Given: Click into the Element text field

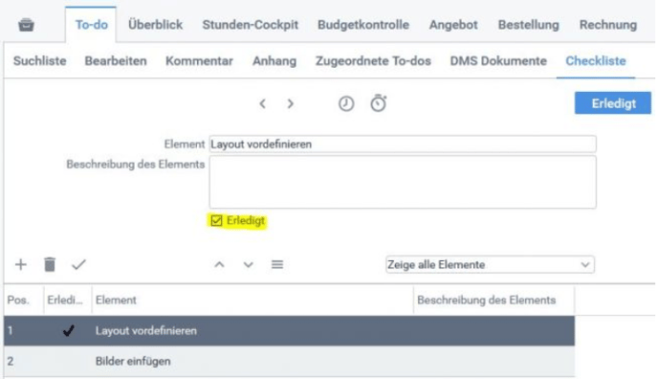Looking at the screenshot, I should (403, 145).
